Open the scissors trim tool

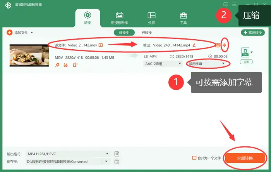66,65
